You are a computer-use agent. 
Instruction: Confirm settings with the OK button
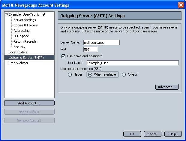[x=132, y=134]
